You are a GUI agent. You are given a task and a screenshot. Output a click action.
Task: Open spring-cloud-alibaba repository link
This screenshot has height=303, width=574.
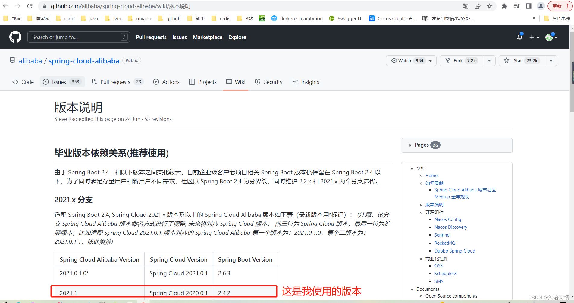coord(84,61)
